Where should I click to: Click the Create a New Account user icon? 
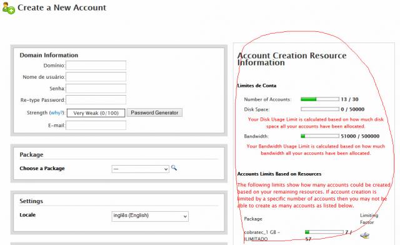coord(9,8)
